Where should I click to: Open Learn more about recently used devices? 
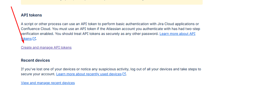89,74
